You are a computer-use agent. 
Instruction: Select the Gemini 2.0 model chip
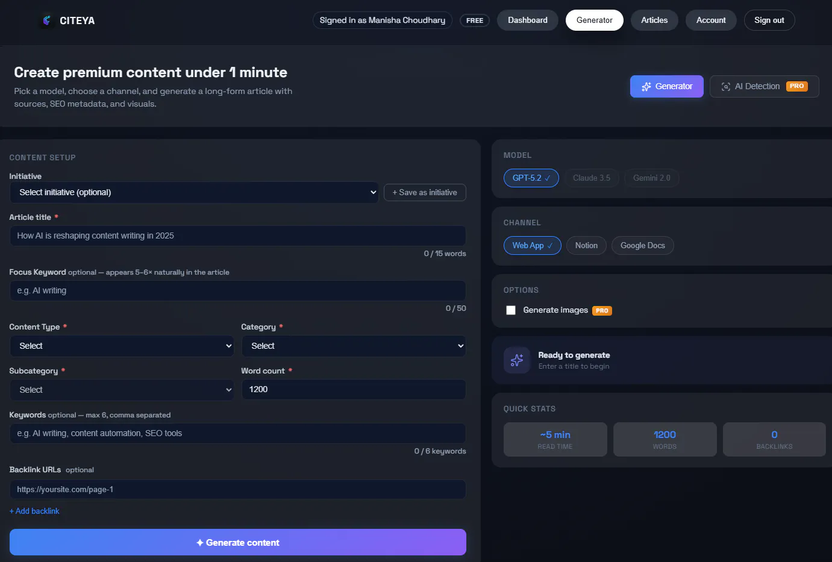652,178
